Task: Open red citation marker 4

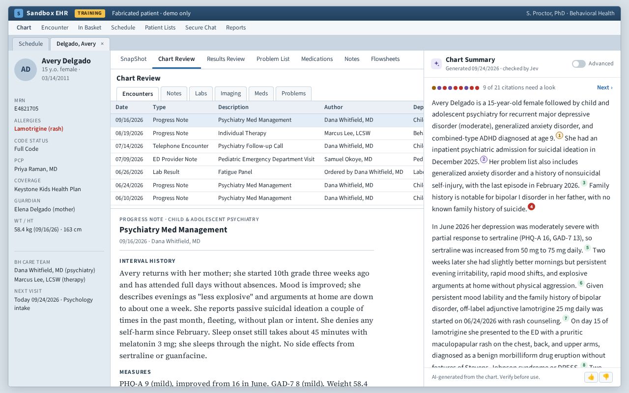Action: pos(531,207)
